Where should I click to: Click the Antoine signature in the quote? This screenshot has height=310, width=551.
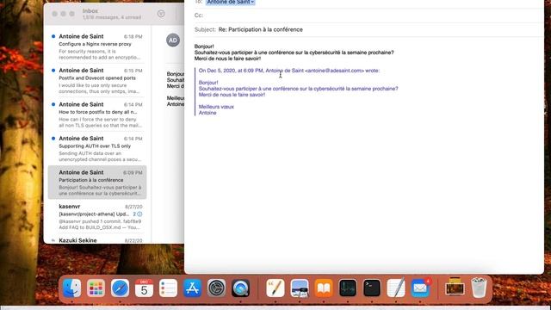tap(207, 113)
